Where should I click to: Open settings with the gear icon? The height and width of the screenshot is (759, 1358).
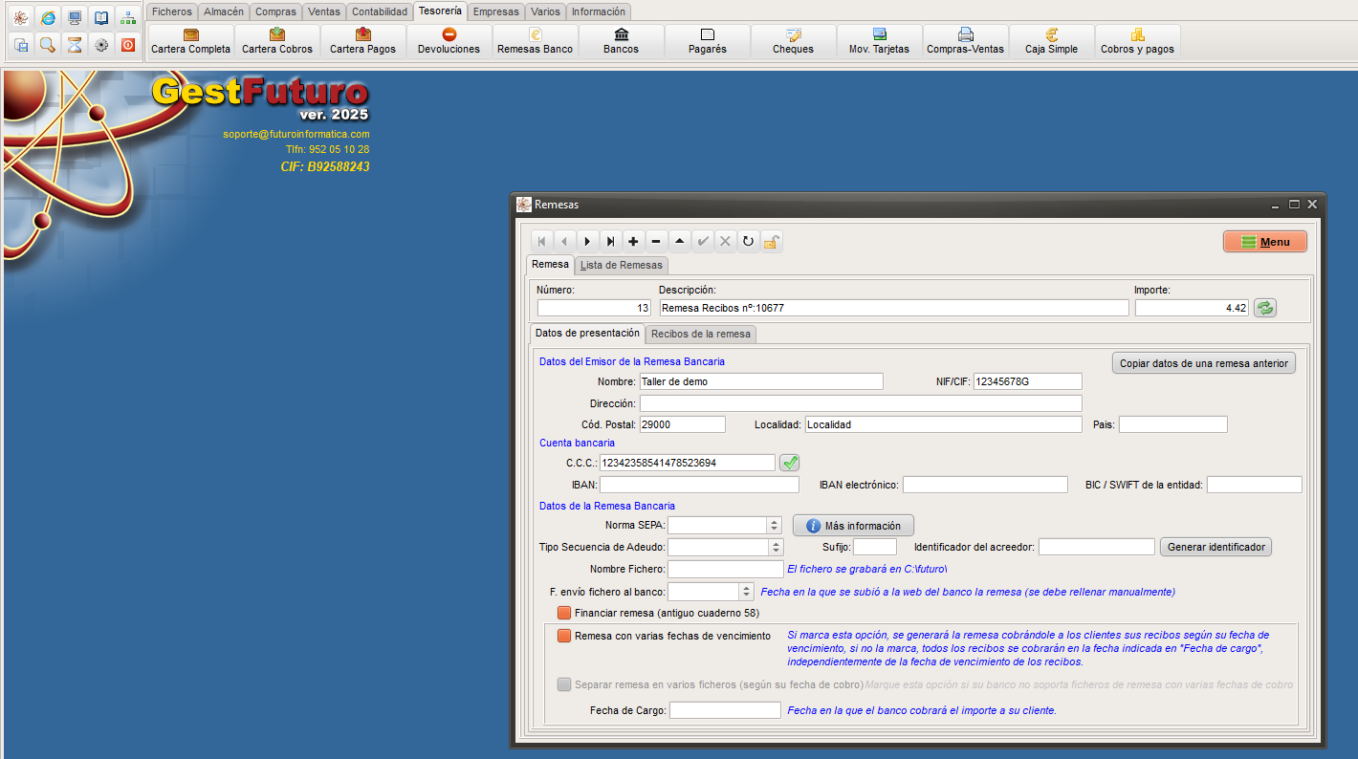pos(101,44)
